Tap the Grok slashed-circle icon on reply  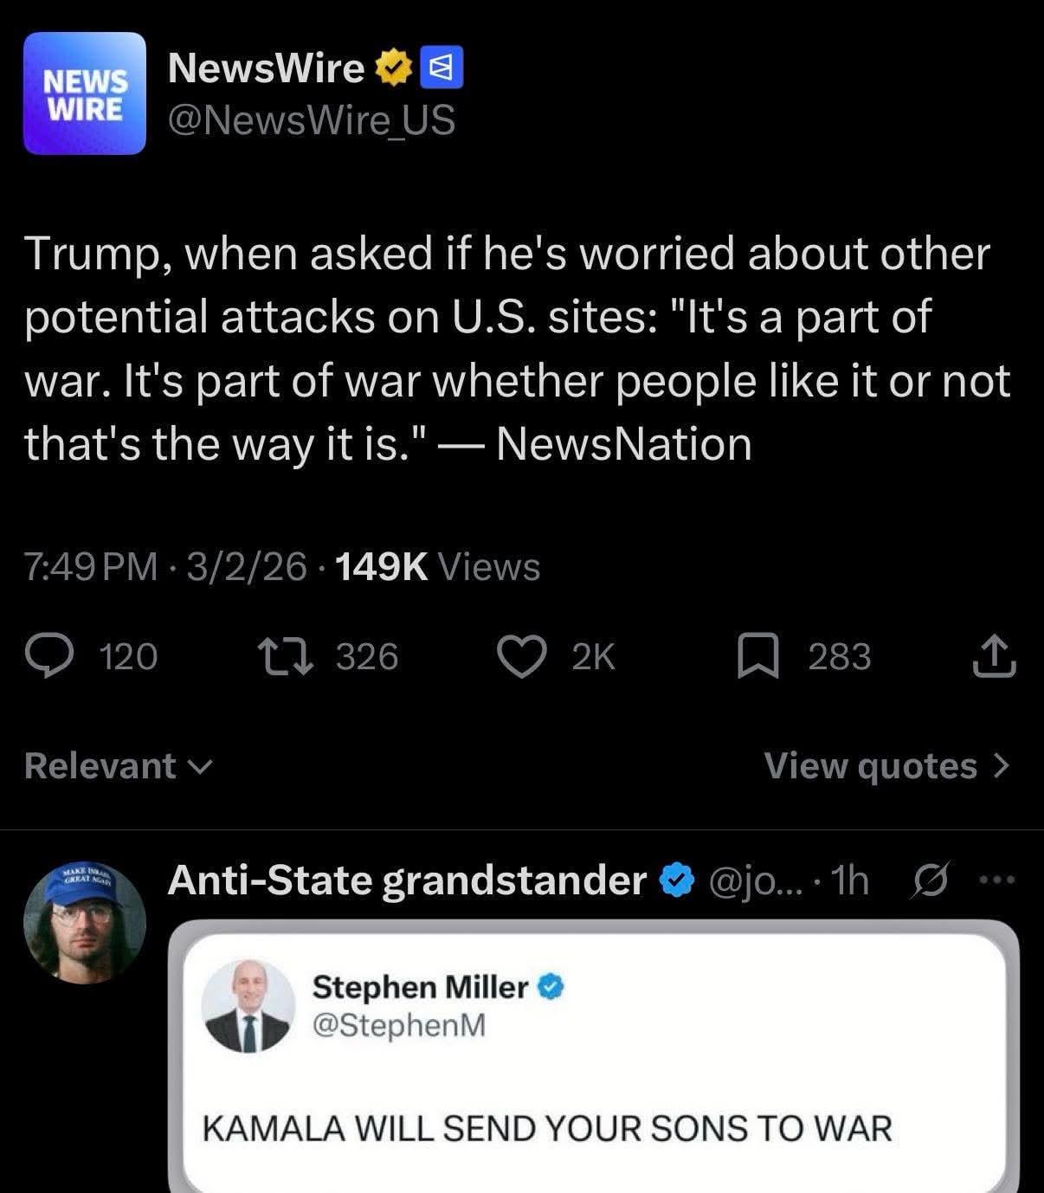click(x=930, y=881)
